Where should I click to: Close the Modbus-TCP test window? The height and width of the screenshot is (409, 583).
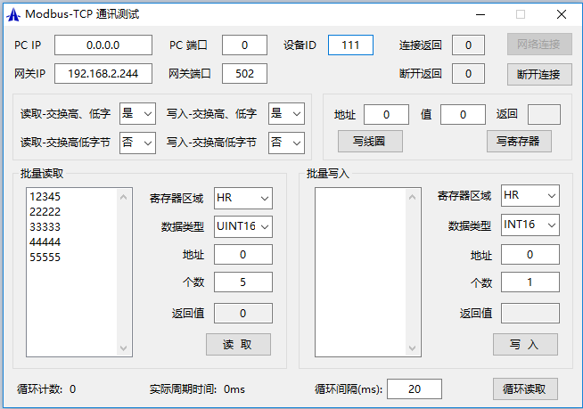pos(562,14)
